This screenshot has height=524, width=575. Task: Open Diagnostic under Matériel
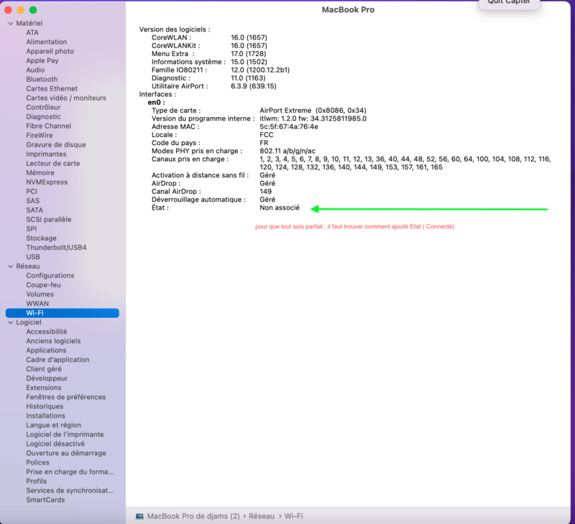point(43,116)
